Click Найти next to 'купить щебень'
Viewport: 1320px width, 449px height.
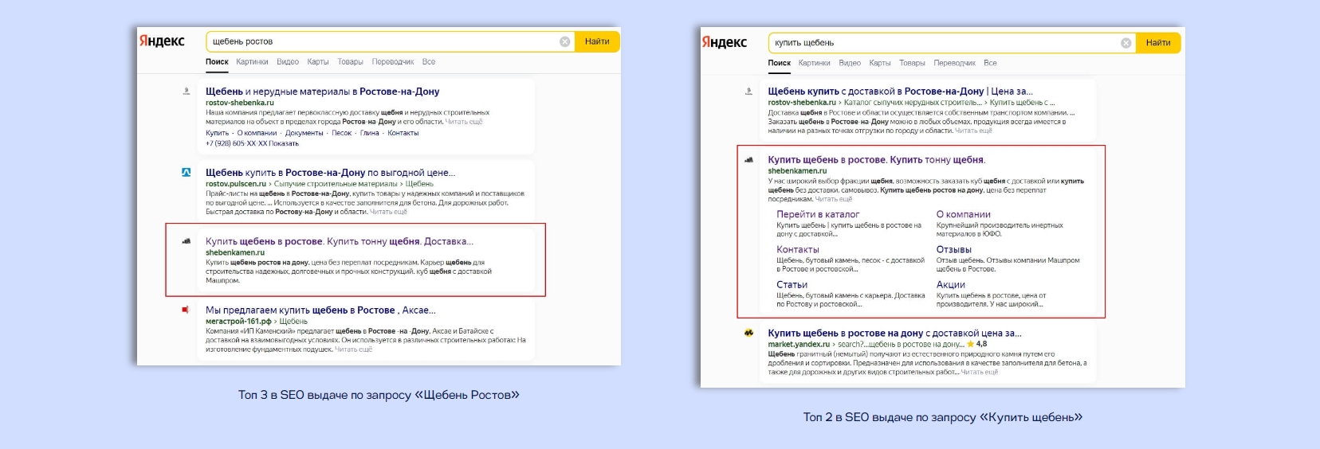point(1158,43)
